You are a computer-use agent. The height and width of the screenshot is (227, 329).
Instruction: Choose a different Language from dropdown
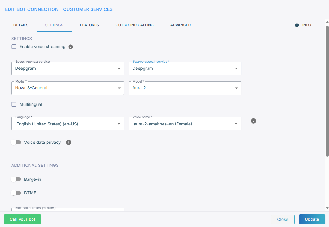[68, 124]
